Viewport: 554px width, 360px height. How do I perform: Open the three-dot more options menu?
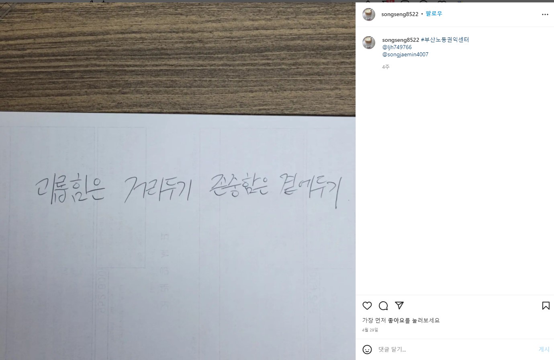pos(545,14)
